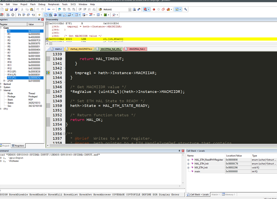Switch to the Project tab
This screenshot has height=199, width=277.
[x=5, y=146]
